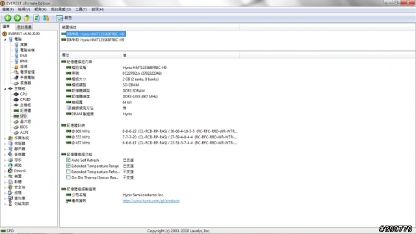Image resolution: width=416 pixels, height=234 pixels.
Task: Open the 說明(H) Help menu
Action: click(97, 9)
